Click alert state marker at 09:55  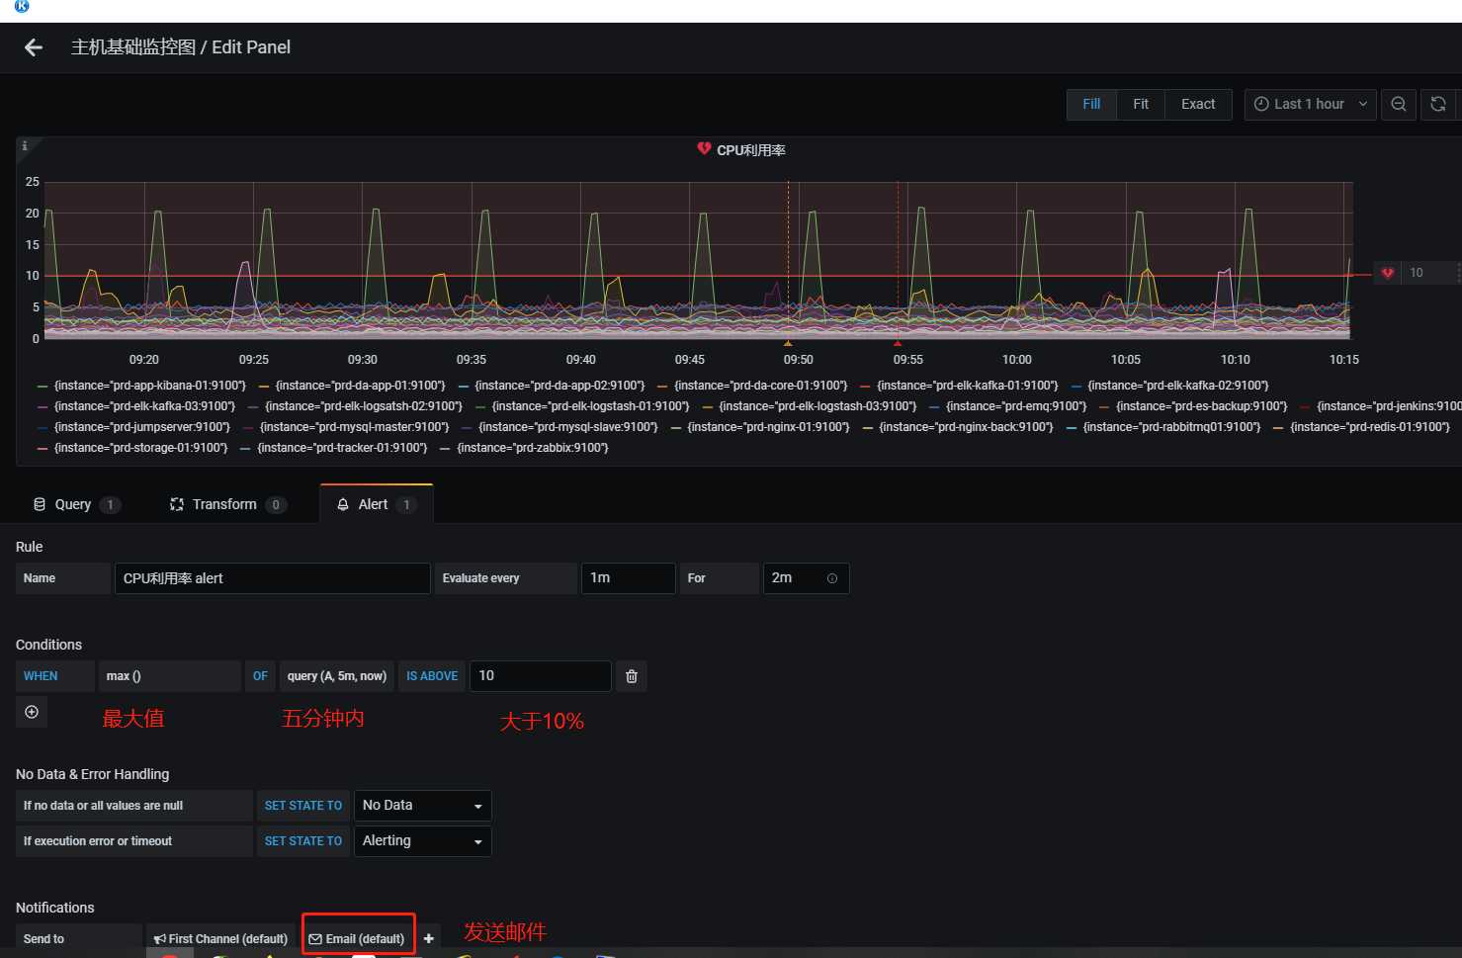[x=898, y=343]
